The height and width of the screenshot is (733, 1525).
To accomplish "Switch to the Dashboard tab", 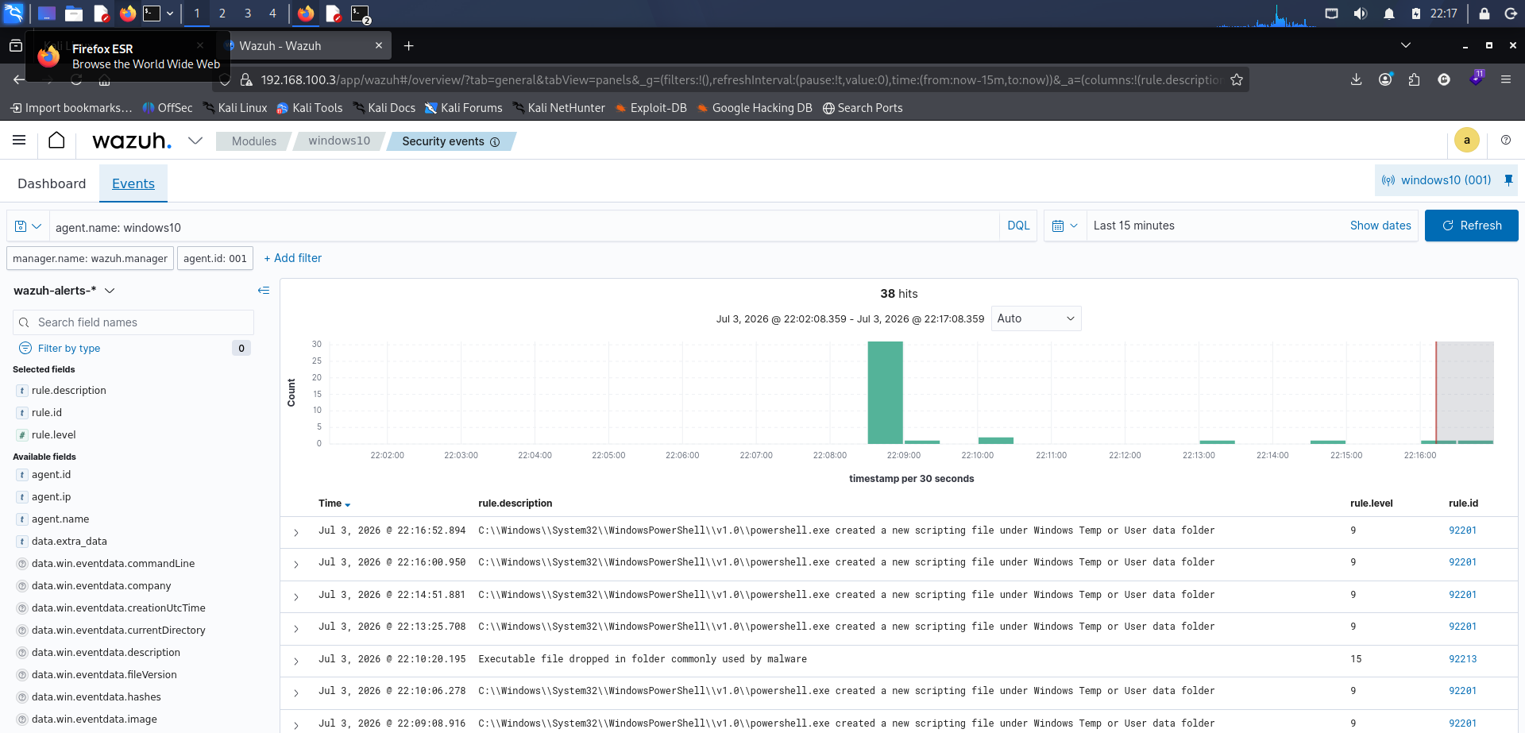I will point(52,183).
